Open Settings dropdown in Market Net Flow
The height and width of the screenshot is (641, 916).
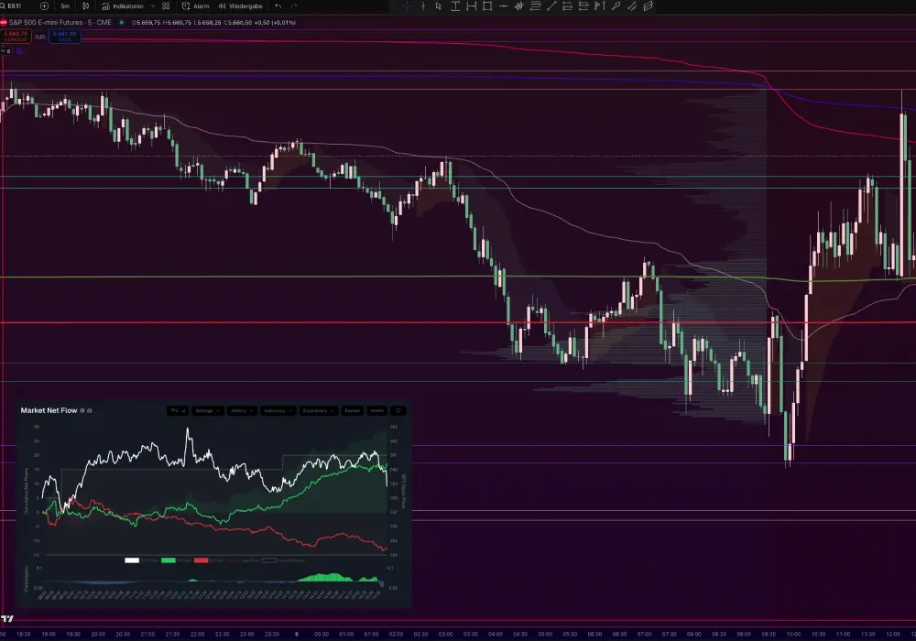tap(206, 411)
